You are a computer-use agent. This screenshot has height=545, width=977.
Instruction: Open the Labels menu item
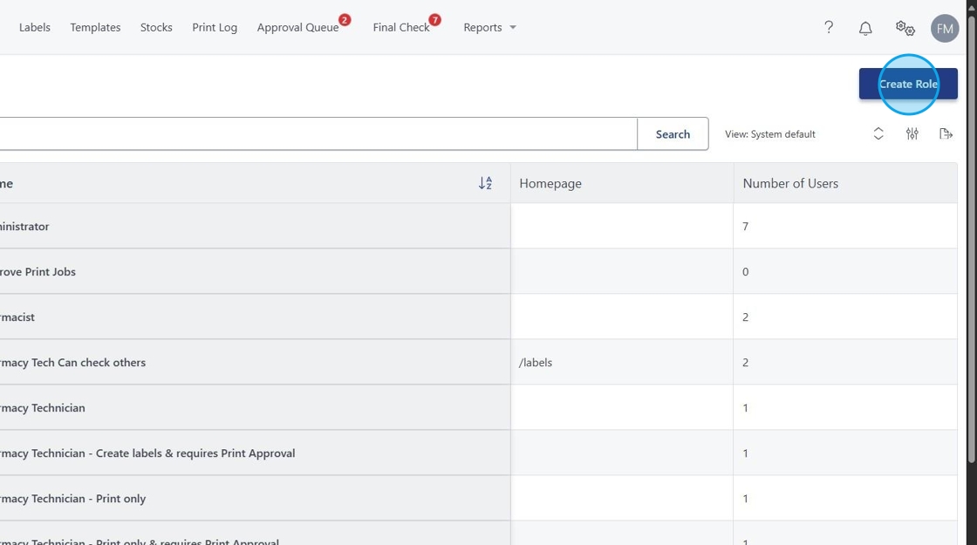pyautogui.click(x=35, y=28)
